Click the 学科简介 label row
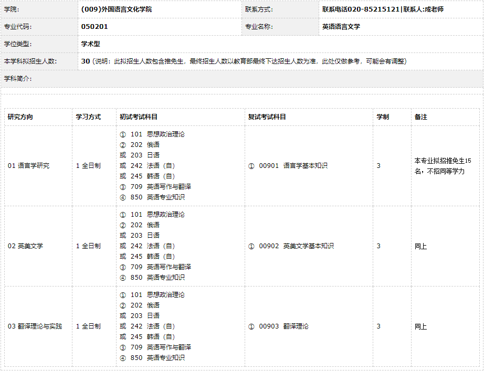Viewport: 484px width, 371px height. (x=241, y=79)
